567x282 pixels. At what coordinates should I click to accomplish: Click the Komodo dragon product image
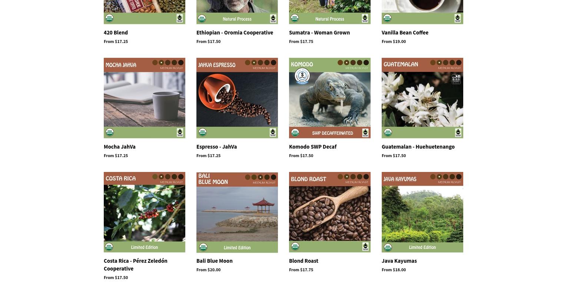[x=330, y=98]
